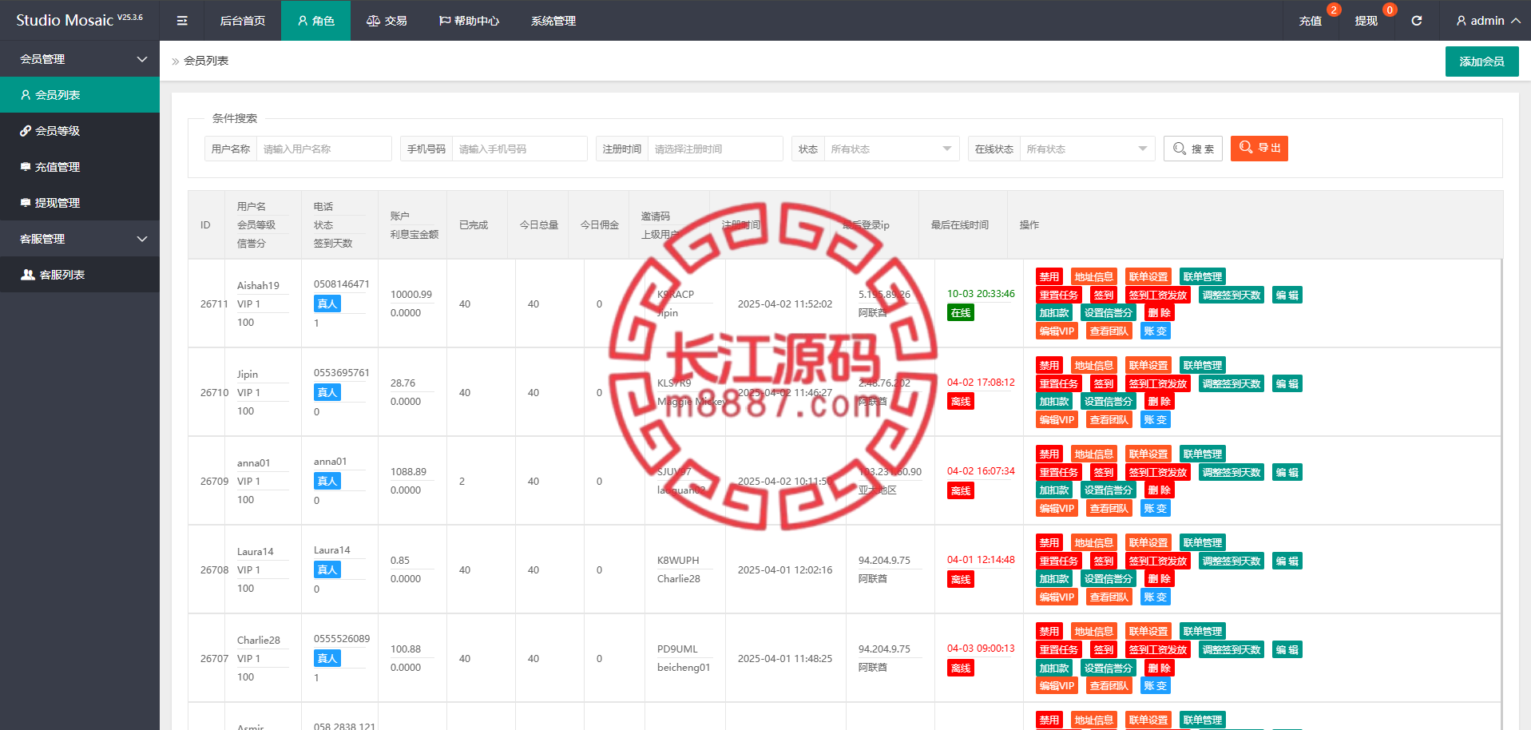Screen dimensions: 1531x730
Task: Expand the 在线状态 dropdown
Action: 1087,149
